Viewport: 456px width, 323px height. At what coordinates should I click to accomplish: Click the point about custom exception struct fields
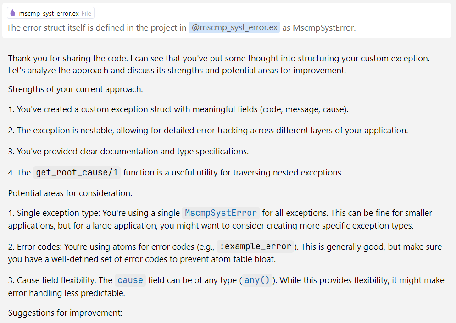[178, 109]
